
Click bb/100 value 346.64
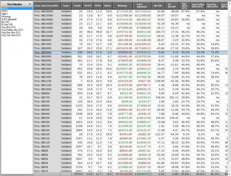tap(160, 98)
